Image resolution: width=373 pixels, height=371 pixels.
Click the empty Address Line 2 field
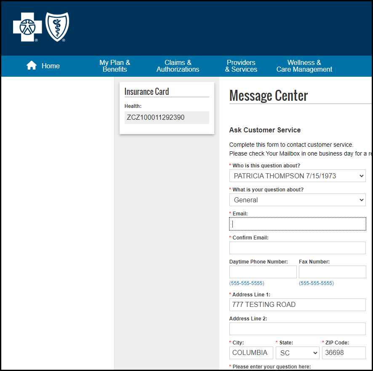[297, 329]
